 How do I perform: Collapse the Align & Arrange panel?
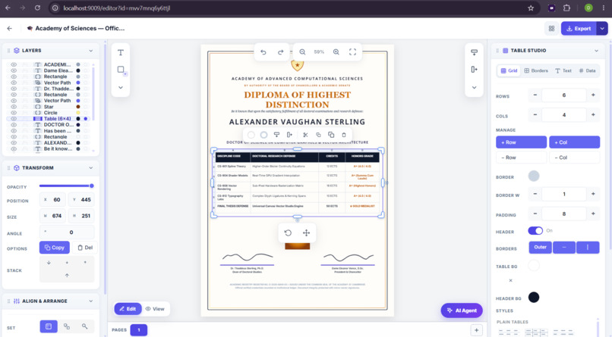coord(91,301)
